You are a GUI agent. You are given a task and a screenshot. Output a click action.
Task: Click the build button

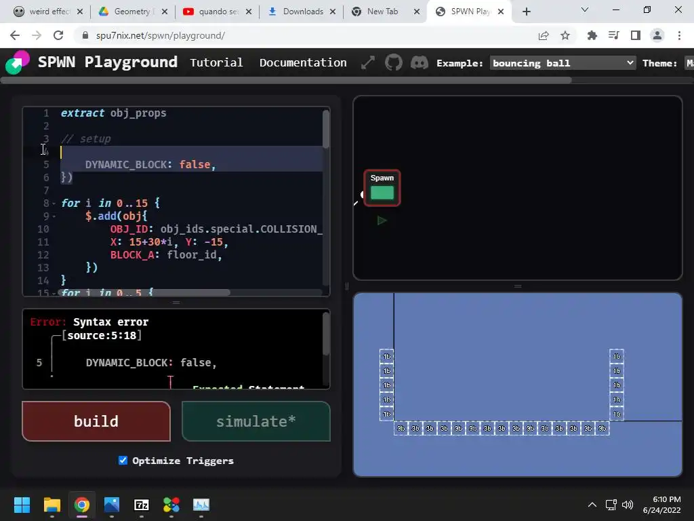[96, 421]
